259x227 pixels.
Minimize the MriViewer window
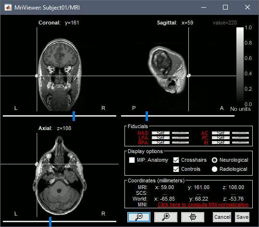point(204,7)
